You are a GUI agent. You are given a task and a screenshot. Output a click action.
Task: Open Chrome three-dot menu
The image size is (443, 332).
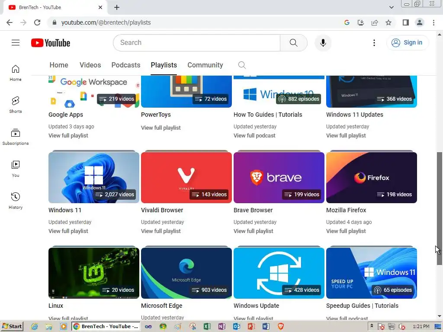pos(433,22)
